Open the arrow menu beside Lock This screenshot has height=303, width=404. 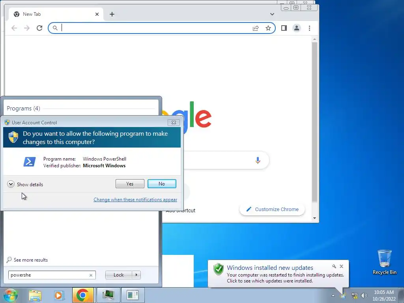(136, 275)
